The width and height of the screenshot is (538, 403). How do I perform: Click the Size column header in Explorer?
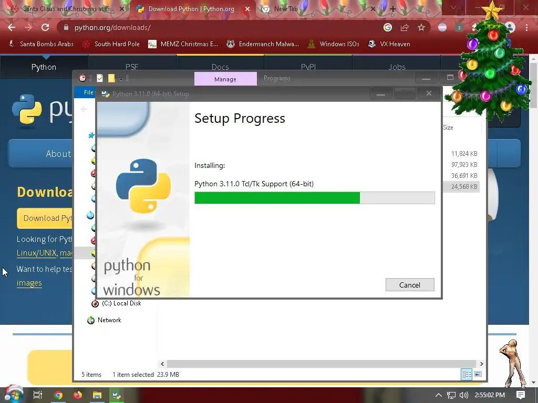(448, 128)
